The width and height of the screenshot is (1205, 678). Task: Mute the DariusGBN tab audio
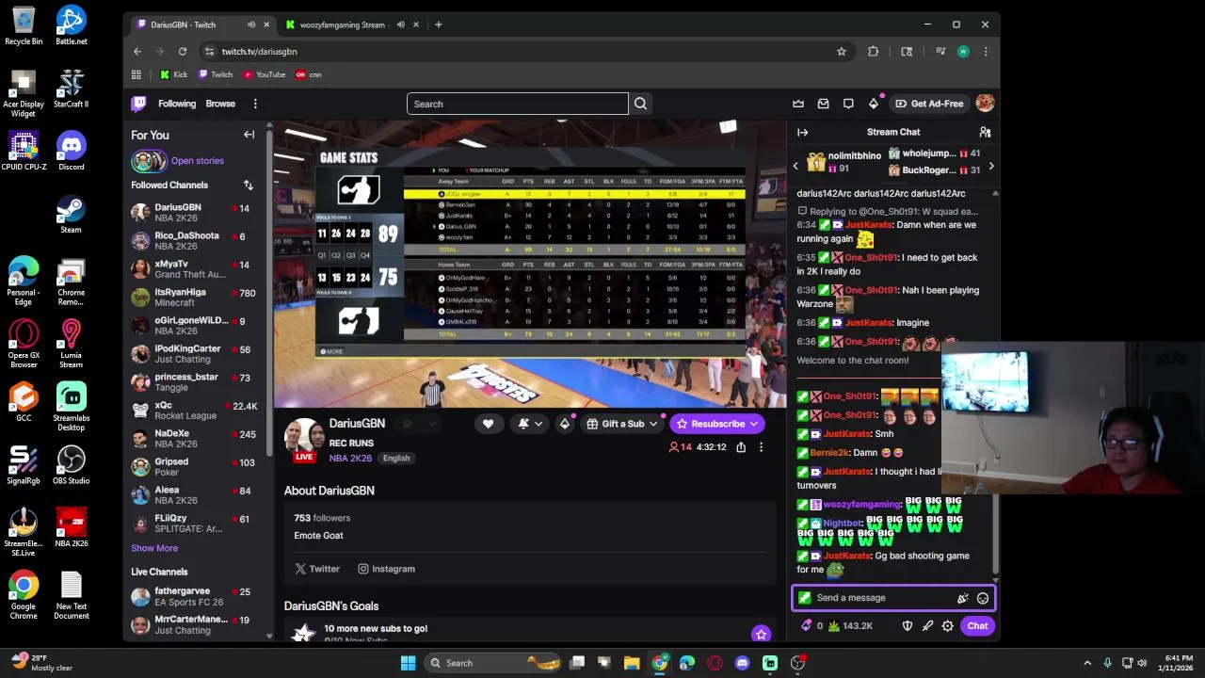point(251,24)
